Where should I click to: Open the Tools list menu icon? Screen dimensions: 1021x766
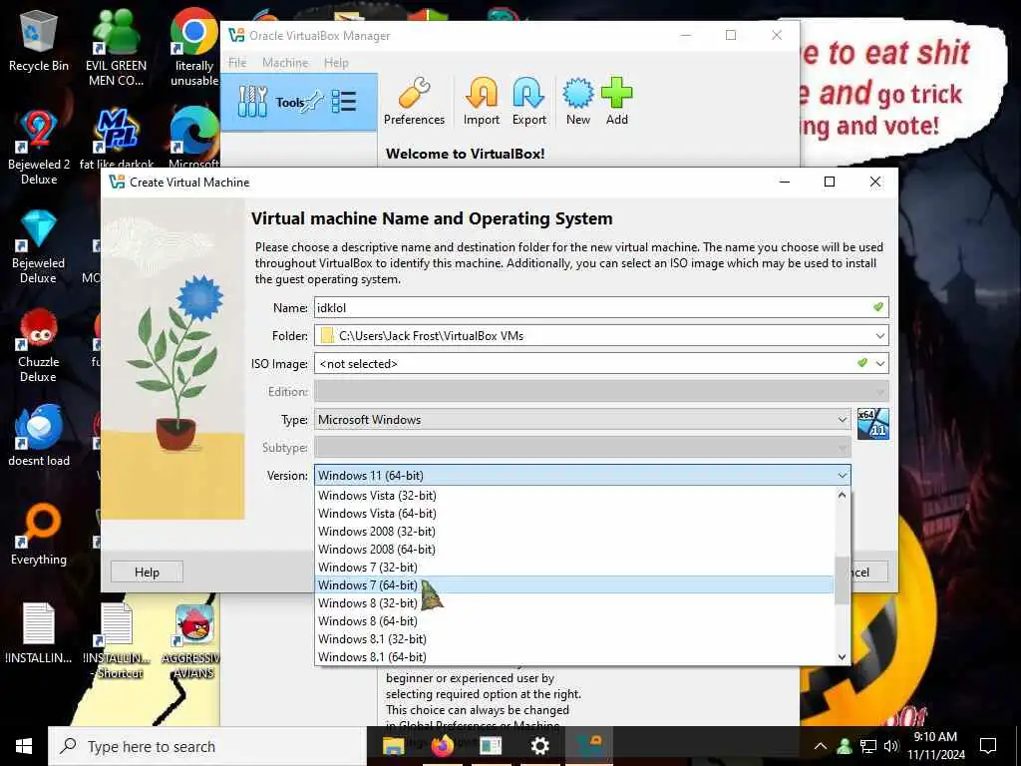344,102
